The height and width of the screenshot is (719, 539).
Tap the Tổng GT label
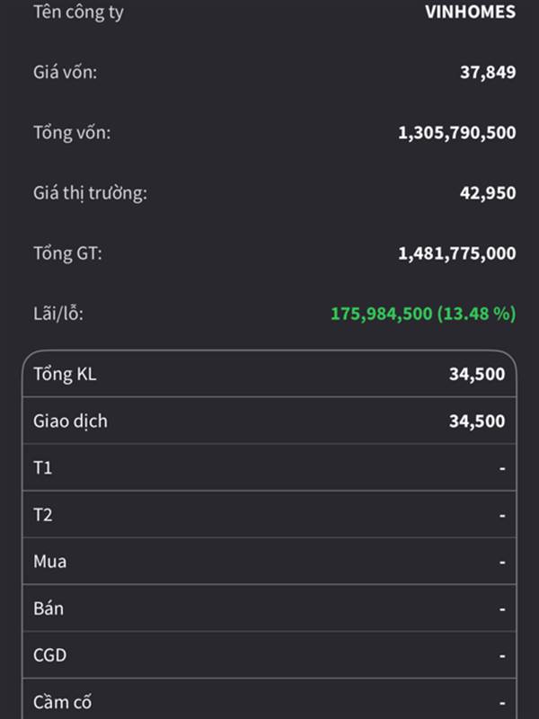[67, 253]
